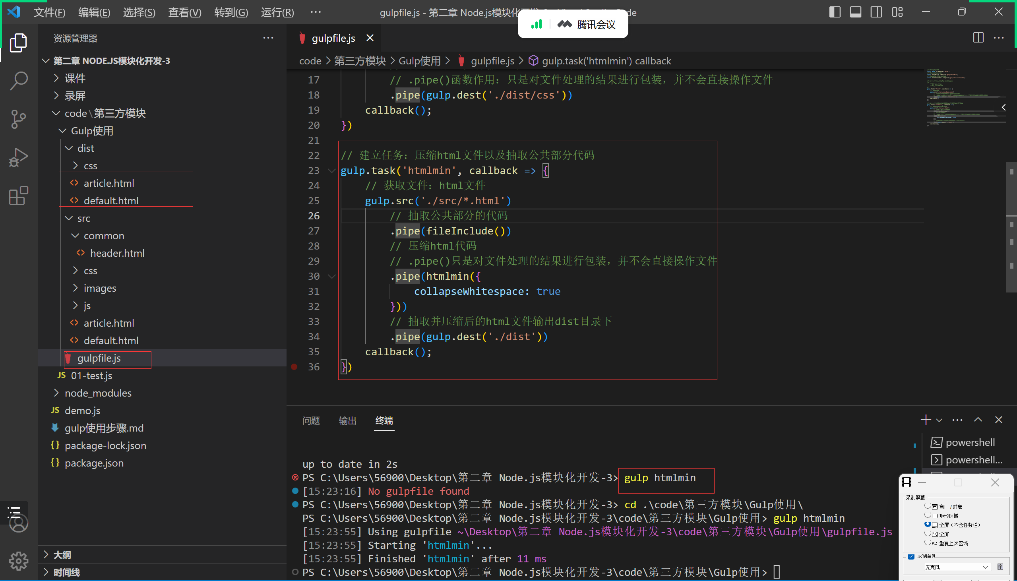Open the Search view in activity bar
The image size is (1017, 581).
click(18, 81)
